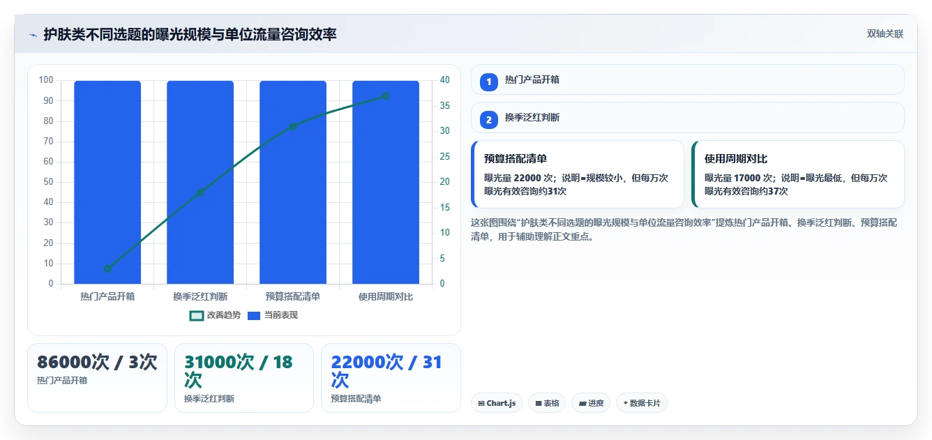Click the 预算搭配清单 trend line point
This screenshot has width=932, height=440.
293,126
